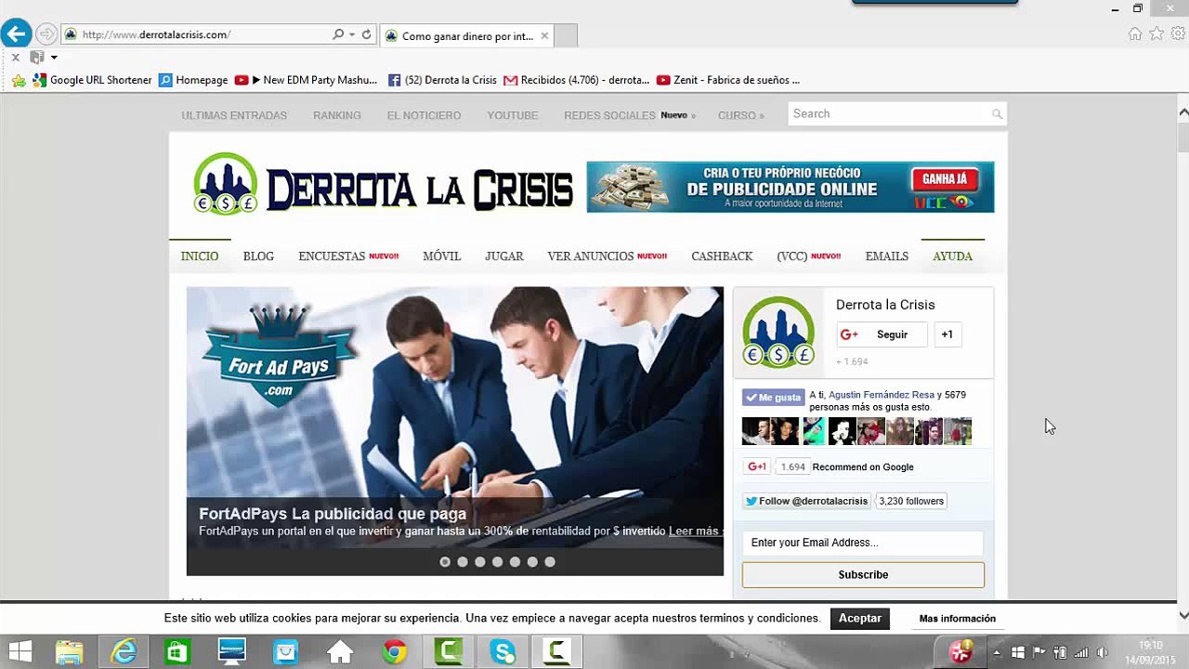Screen dimensions: 1189x669
Task: Open Homepage bookmark
Action: click(x=193, y=80)
